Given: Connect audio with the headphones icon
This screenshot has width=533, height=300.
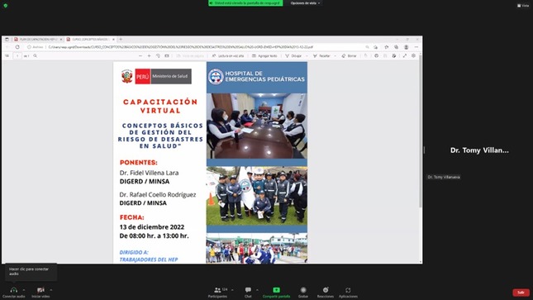Looking at the screenshot, I should 13,290.
